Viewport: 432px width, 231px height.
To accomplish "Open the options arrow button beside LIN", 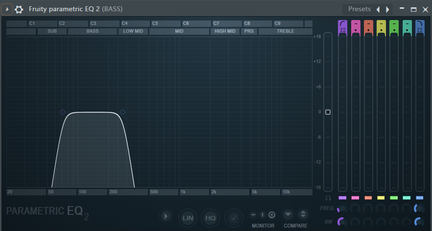I will [x=166, y=216].
